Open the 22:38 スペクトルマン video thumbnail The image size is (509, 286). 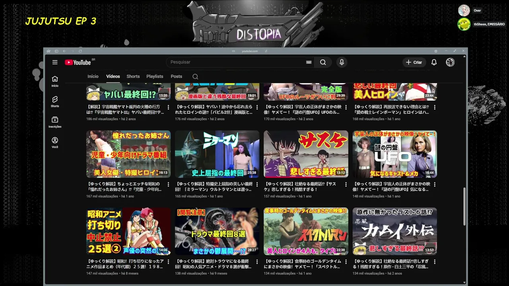tap(306, 231)
